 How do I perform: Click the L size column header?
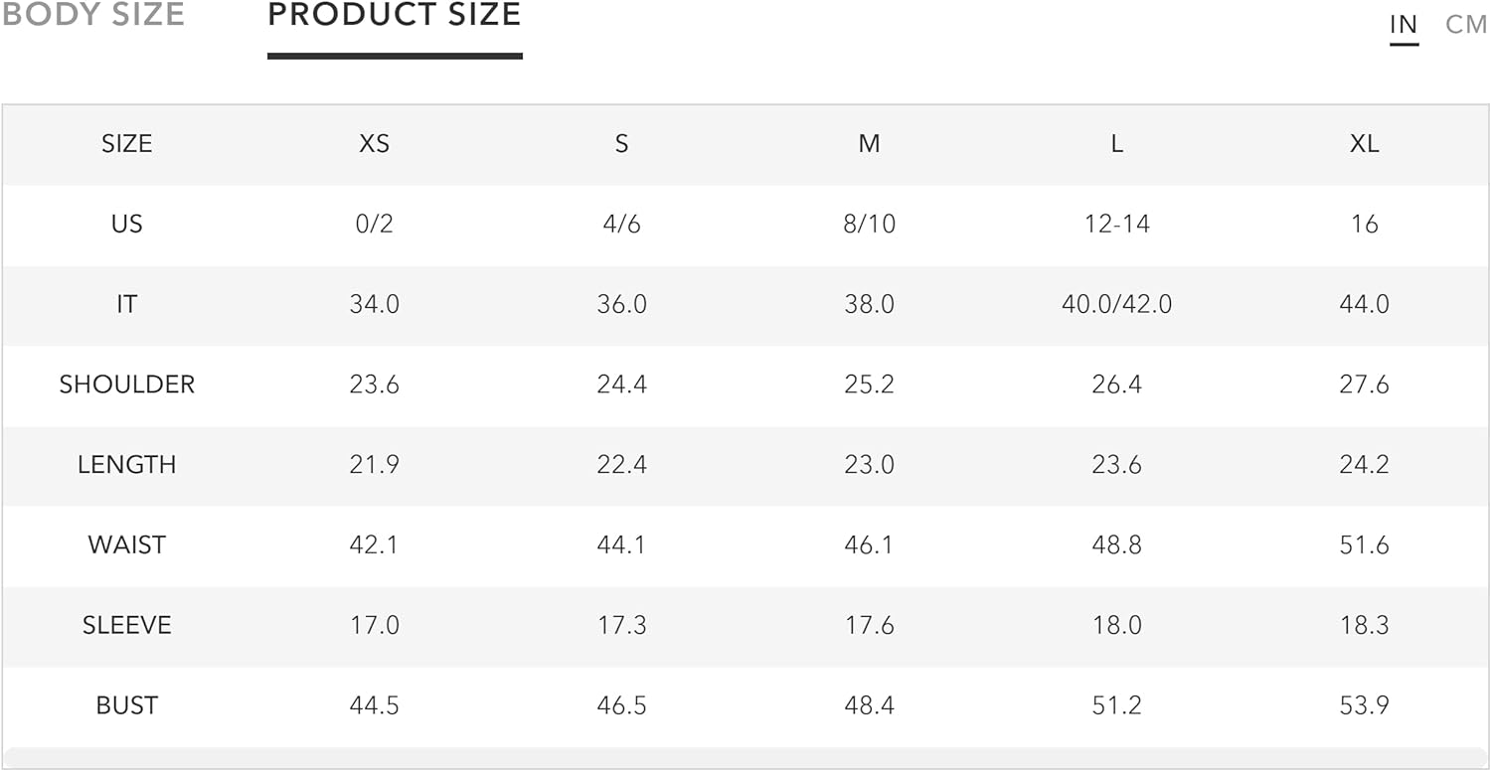(x=1116, y=144)
